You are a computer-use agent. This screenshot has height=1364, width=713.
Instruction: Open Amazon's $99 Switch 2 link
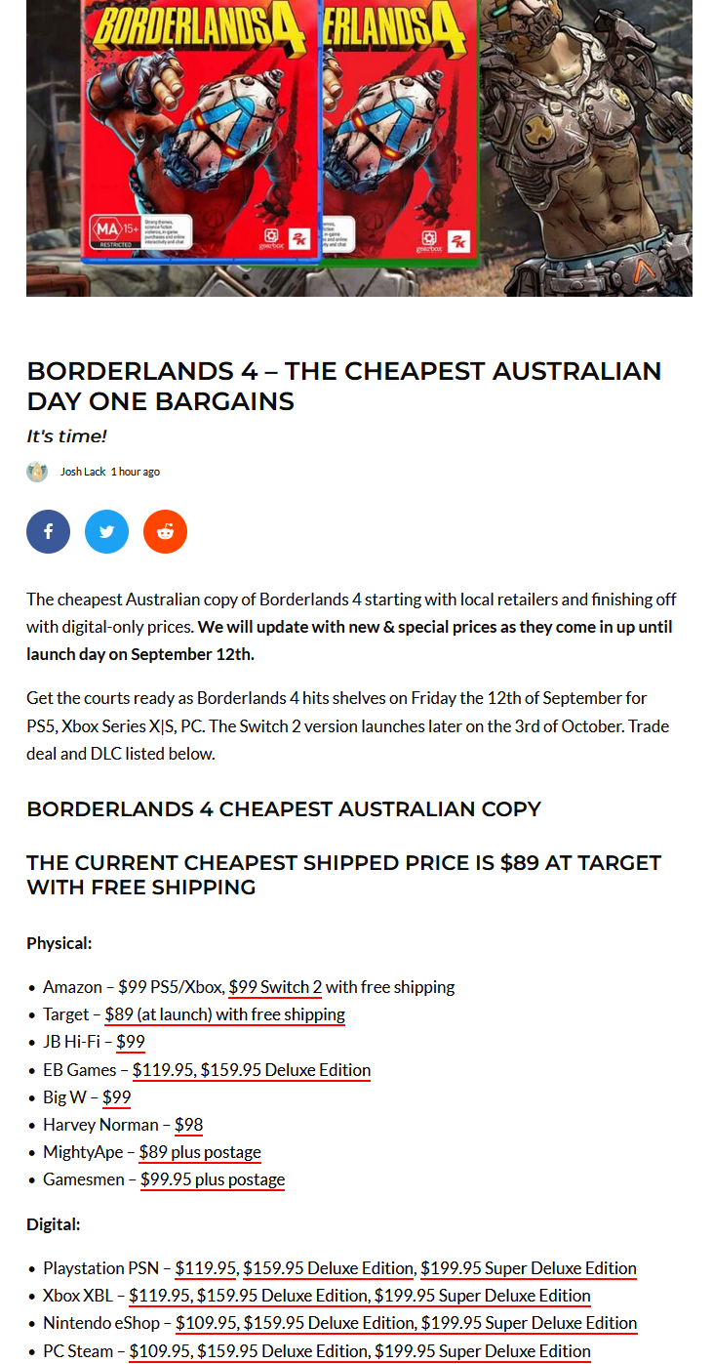point(275,987)
